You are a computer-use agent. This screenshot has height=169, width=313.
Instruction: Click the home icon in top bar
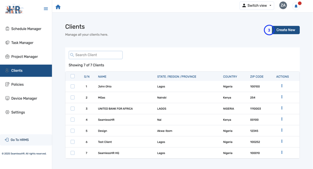coord(58,7)
